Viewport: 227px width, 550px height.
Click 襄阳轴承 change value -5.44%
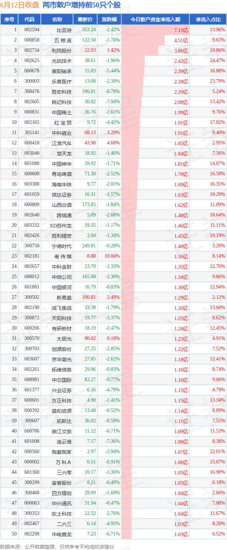click(x=113, y=71)
